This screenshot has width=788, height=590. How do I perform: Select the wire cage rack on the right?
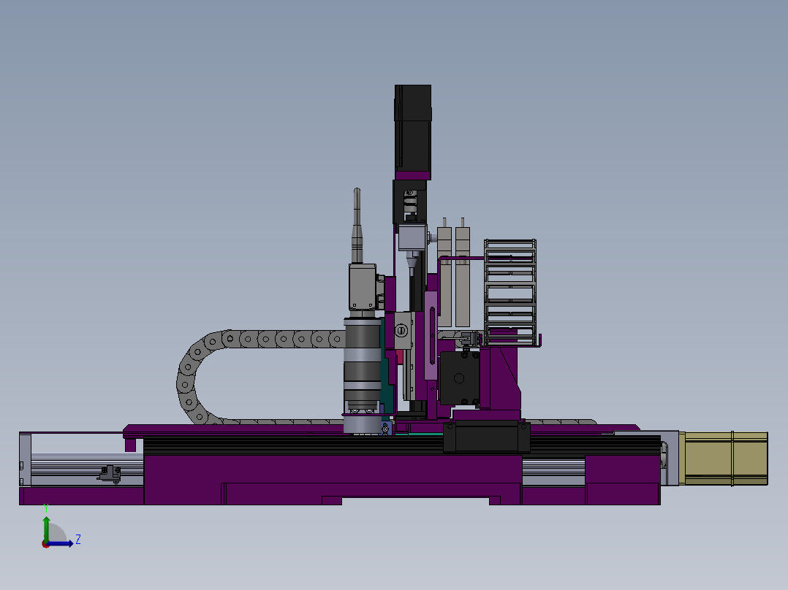(x=510, y=292)
